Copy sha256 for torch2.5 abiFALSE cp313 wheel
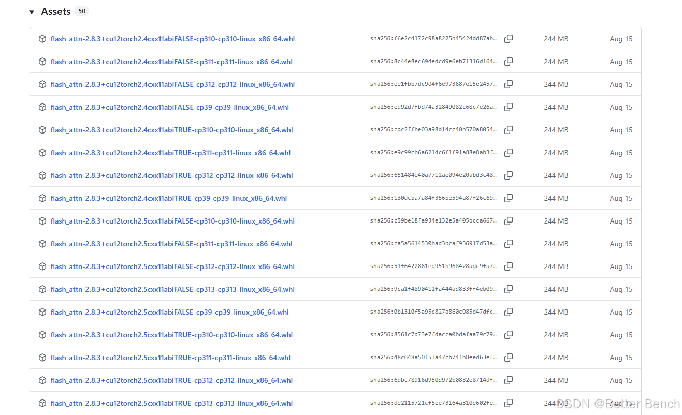Viewport: 682px width, 415px height. click(x=509, y=289)
